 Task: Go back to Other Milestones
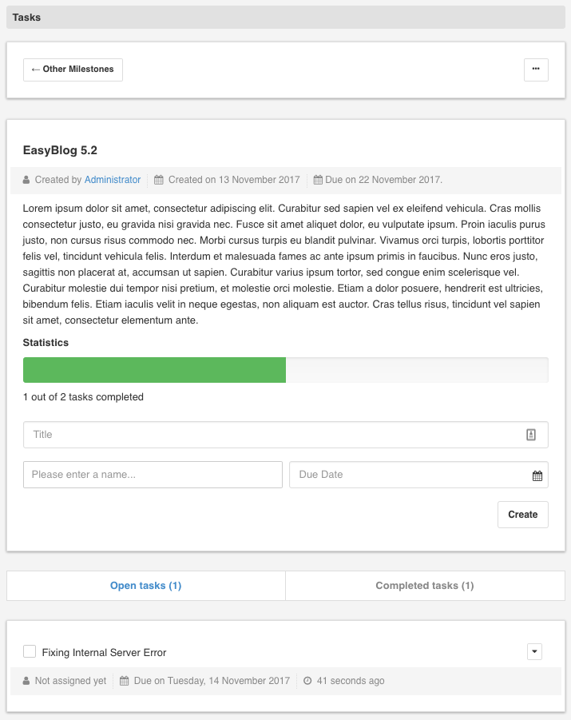(x=73, y=70)
